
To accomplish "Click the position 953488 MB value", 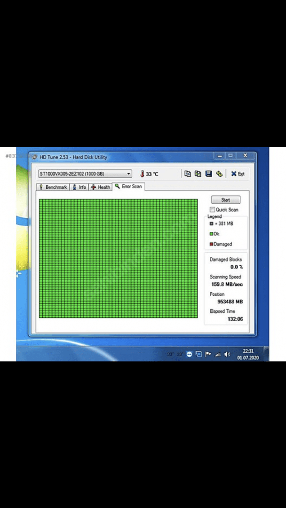I will 230,302.
